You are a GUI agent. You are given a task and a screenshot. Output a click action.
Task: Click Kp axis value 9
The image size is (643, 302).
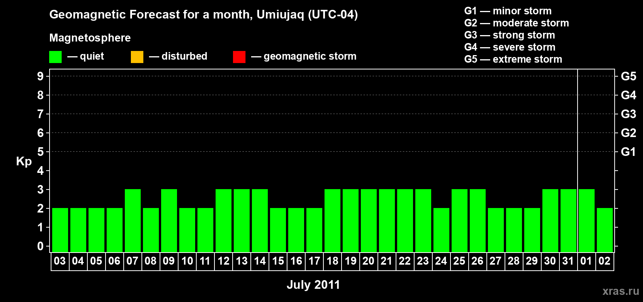point(40,76)
